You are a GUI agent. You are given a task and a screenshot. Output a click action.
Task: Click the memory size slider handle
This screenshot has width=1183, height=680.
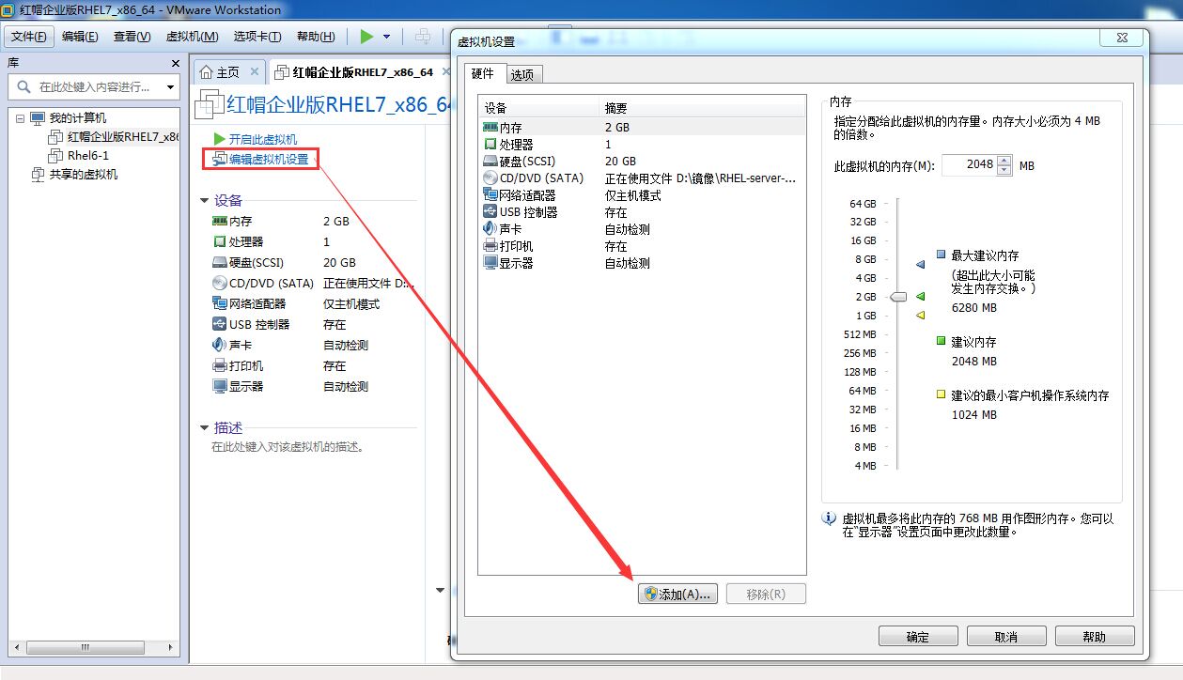[898, 297]
